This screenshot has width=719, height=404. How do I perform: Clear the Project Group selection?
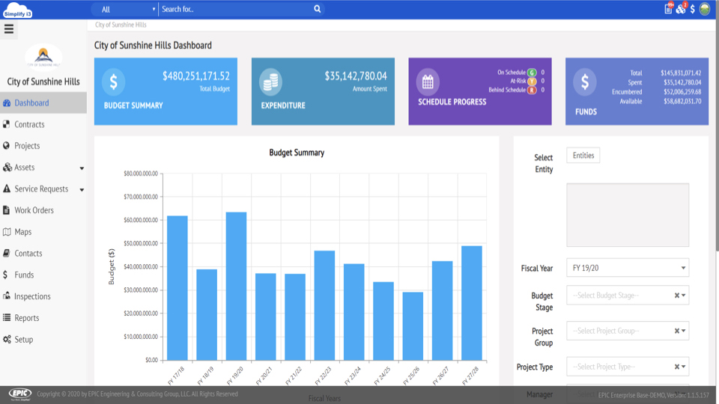click(676, 331)
